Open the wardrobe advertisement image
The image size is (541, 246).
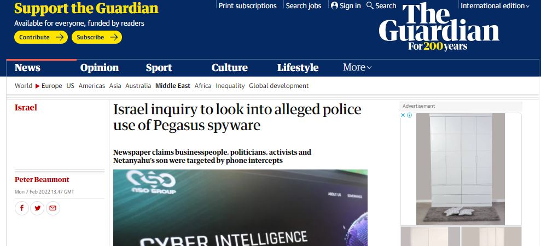[x=461, y=169]
